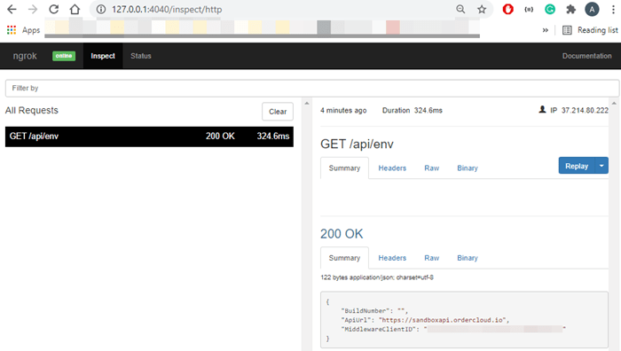The image size is (621, 351).
Task: Open the Documentation link
Action: pyautogui.click(x=587, y=56)
